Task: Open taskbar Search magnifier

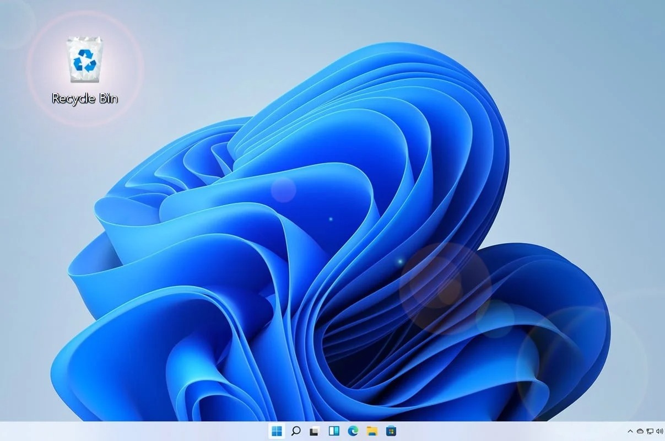Action: [x=295, y=431]
